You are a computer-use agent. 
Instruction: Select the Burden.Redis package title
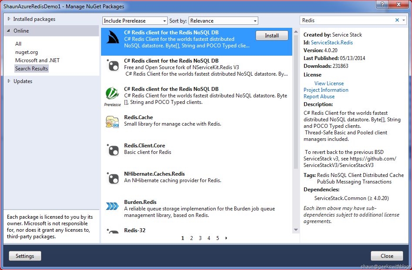coord(140,202)
